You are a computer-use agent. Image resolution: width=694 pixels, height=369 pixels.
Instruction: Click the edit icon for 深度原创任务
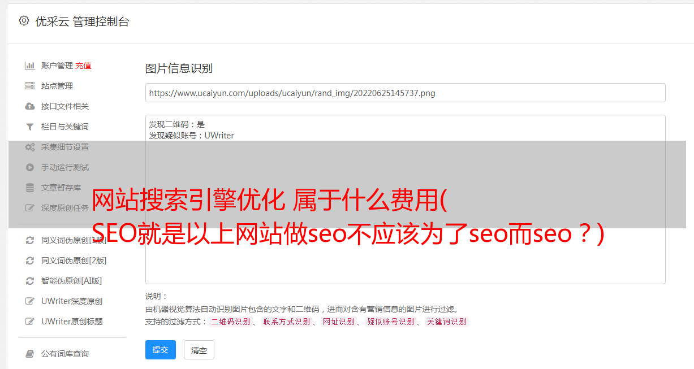pos(30,208)
